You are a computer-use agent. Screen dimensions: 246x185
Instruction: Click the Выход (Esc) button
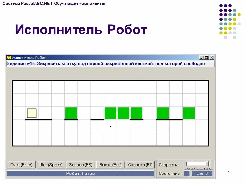(x=110, y=165)
